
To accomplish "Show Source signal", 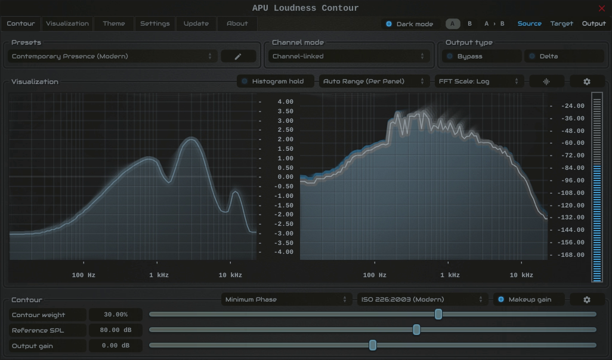I will point(529,24).
